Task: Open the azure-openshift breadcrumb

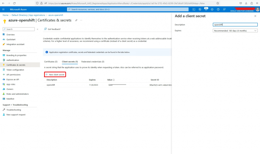Action: point(56,15)
